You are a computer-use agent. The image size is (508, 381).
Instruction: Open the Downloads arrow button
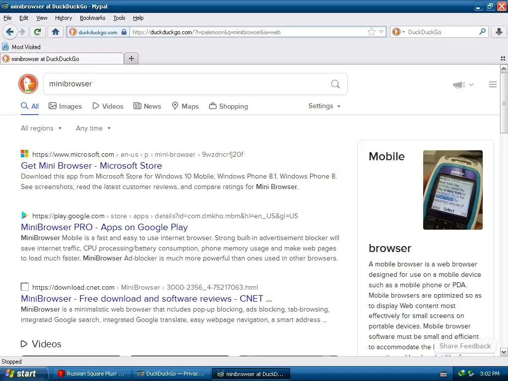[499, 32]
